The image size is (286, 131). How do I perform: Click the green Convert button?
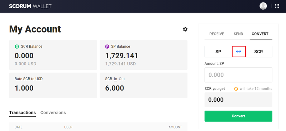point(238,116)
